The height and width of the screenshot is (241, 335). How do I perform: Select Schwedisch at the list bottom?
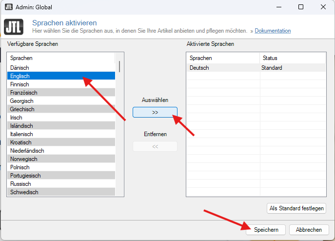click(x=61, y=192)
